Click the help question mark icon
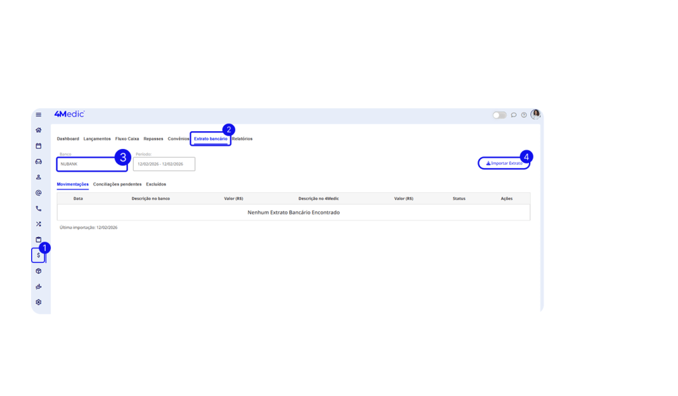The height and width of the screenshot is (396, 678). (x=524, y=115)
